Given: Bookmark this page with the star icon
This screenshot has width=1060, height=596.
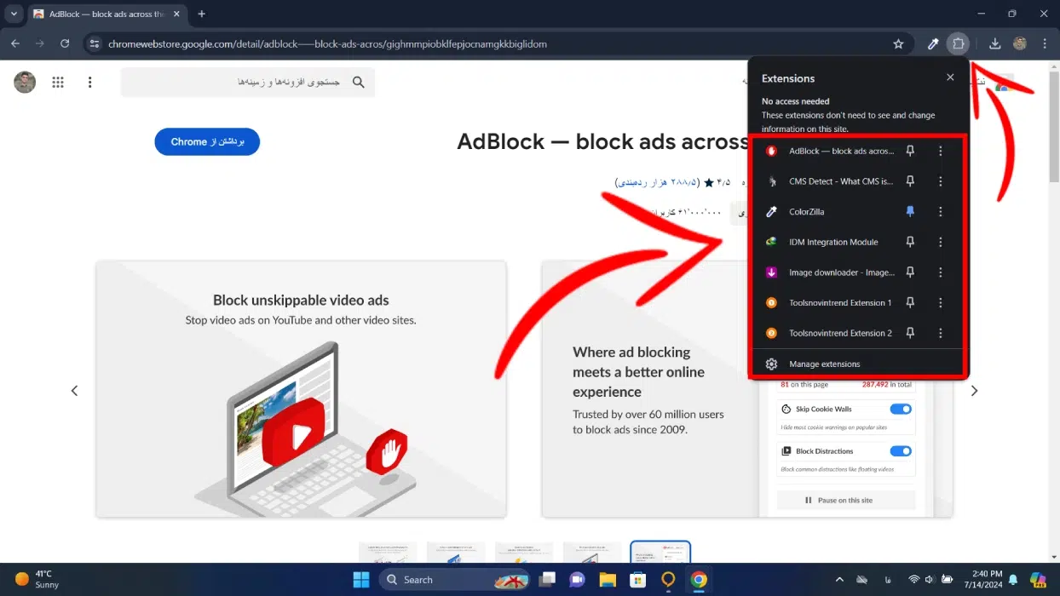Looking at the screenshot, I should pos(898,44).
